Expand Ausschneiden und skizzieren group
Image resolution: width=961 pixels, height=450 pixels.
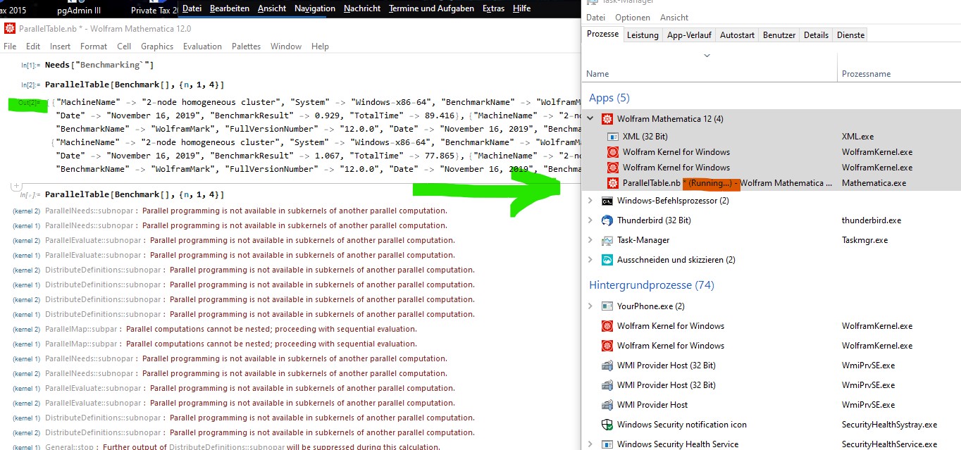[591, 260]
